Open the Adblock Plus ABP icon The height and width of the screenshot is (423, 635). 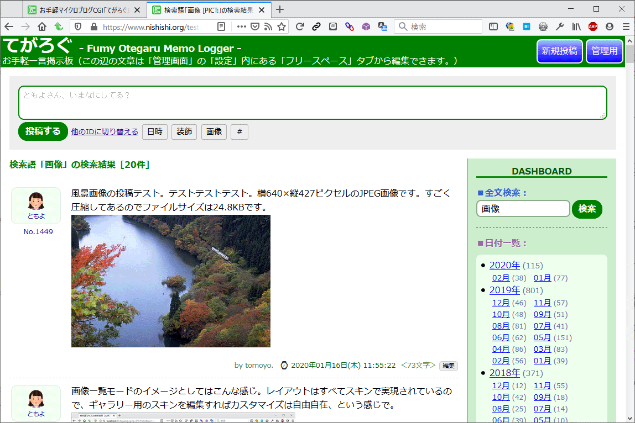593,27
